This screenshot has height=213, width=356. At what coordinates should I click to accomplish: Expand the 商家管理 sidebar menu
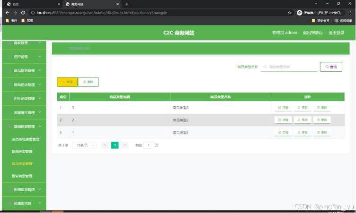[x=24, y=43]
